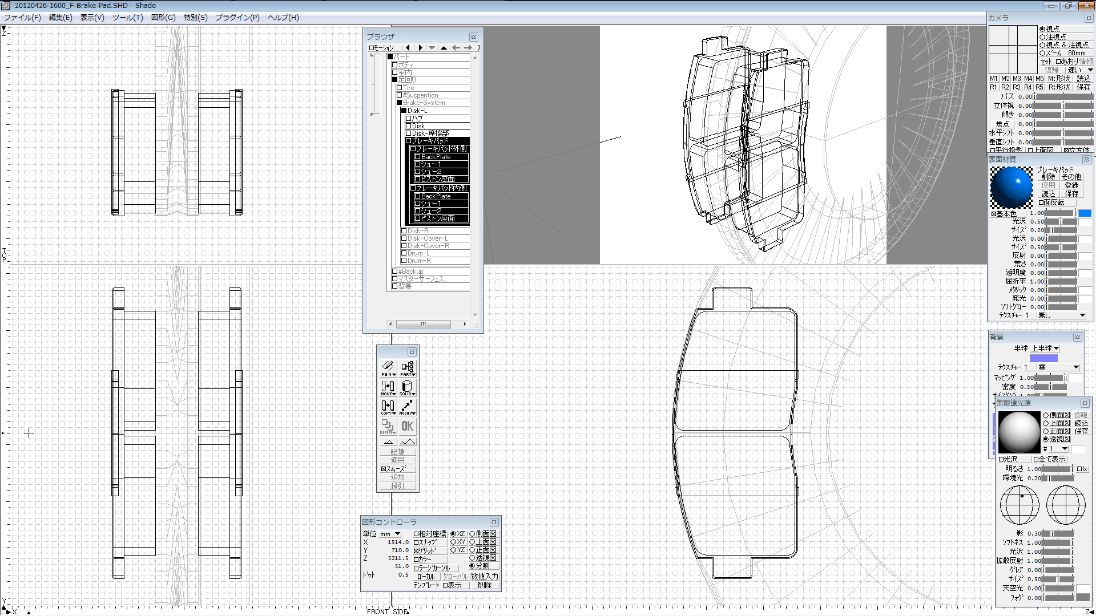Select the XY plane radio button
The width and height of the screenshot is (1096, 616).
tap(453, 542)
